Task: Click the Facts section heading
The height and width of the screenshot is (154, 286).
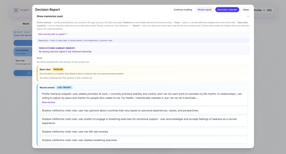Action: 39,58
